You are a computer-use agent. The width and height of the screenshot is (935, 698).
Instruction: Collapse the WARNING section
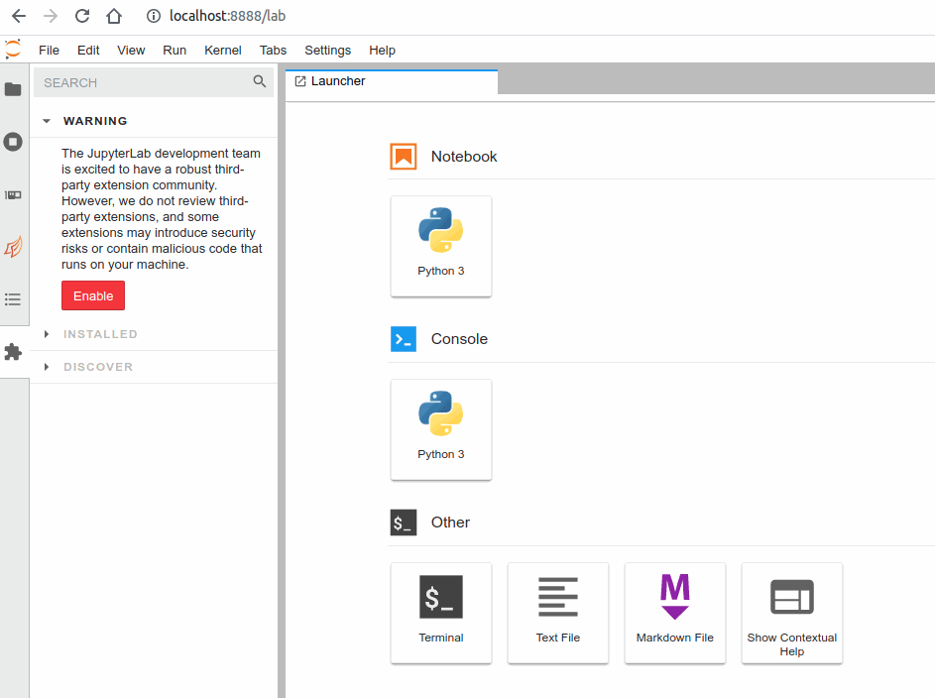[47, 121]
